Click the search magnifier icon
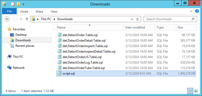 193,19
